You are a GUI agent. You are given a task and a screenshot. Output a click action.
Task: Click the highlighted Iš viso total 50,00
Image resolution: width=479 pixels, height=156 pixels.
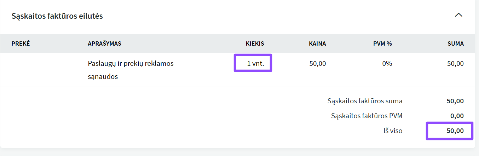pos(455,131)
